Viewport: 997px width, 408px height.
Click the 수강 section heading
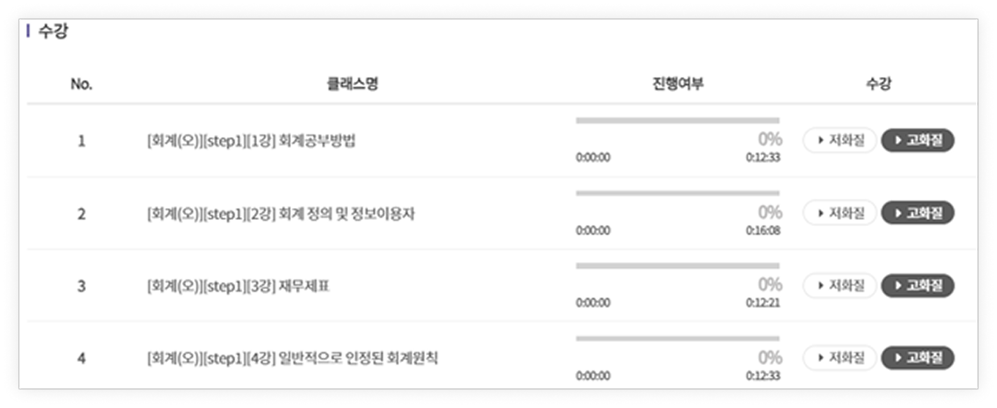[x=53, y=31]
